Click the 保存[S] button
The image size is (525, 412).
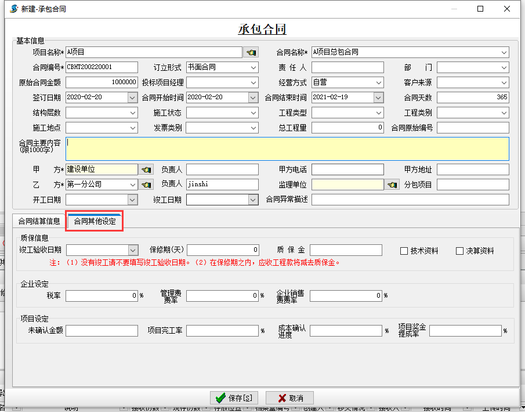coord(234,398)
